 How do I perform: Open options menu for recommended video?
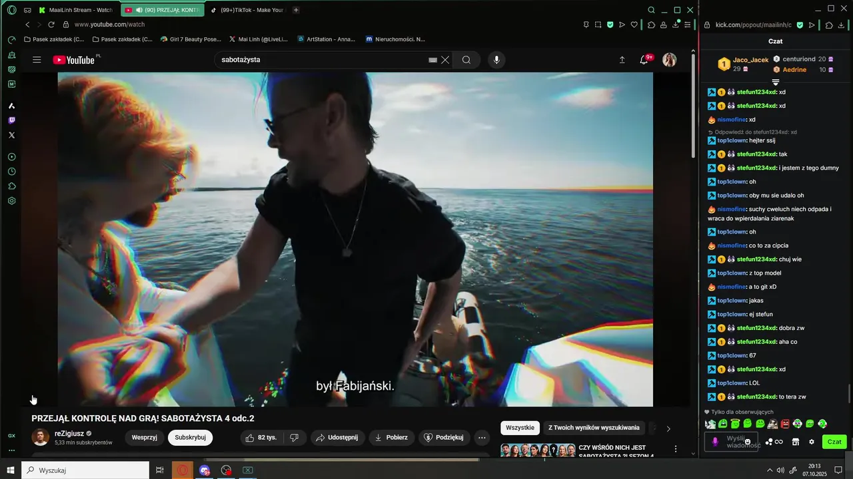tap(676, 450)
